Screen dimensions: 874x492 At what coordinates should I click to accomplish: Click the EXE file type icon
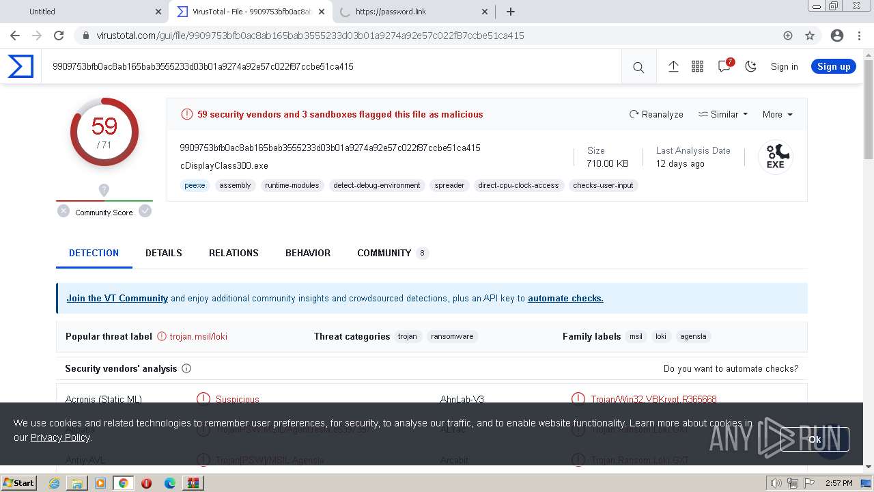pos(775,156)
